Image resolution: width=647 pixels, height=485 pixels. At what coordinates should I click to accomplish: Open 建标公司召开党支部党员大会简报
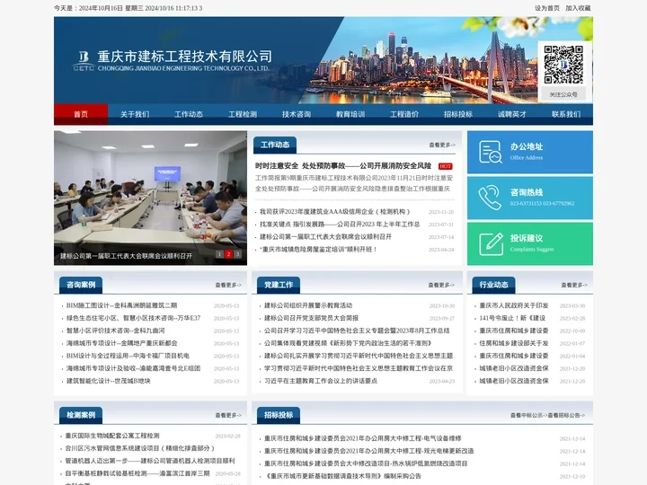(312, 318)
